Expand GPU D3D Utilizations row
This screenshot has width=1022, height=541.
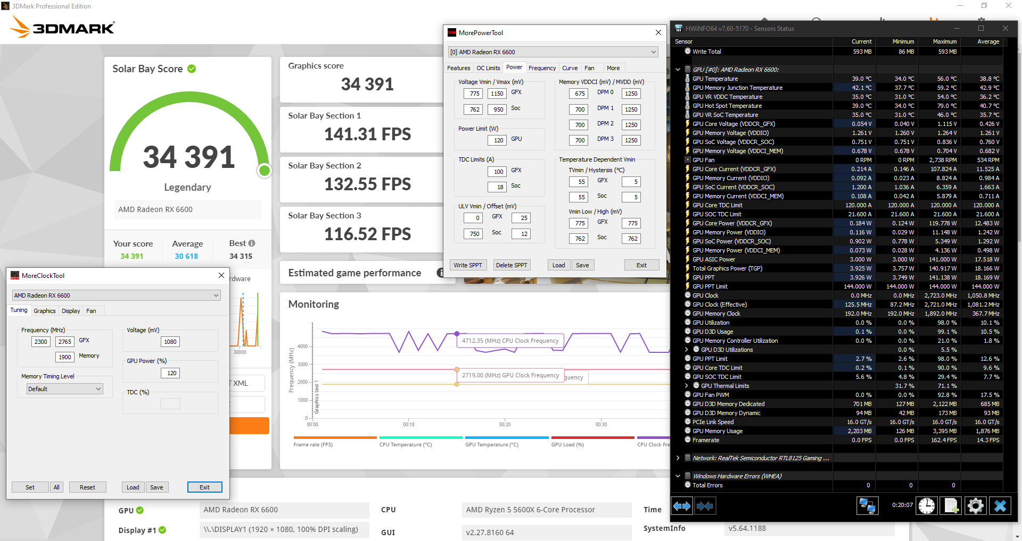[687, 350]
